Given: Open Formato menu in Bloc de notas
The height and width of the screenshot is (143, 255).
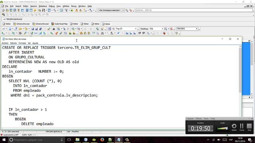Looking at the screenshot, I should tap(22, 43).
